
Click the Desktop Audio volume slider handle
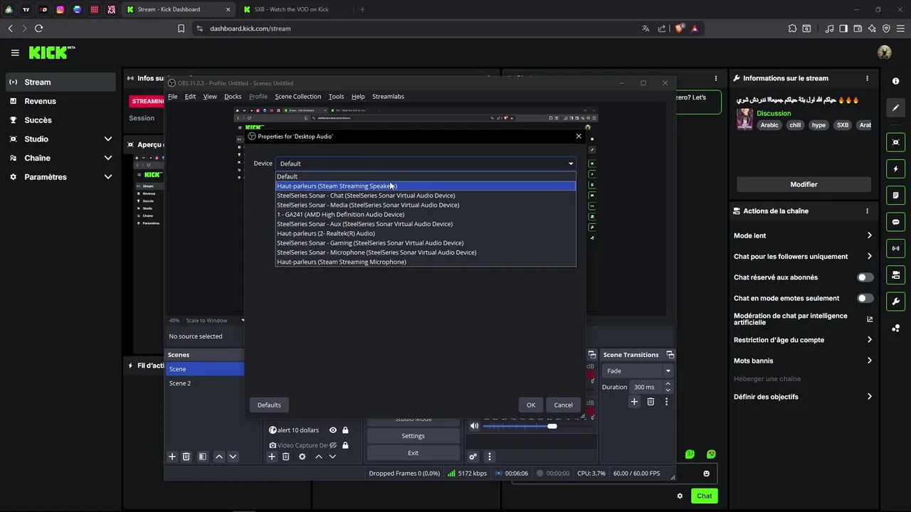[552, 426]
